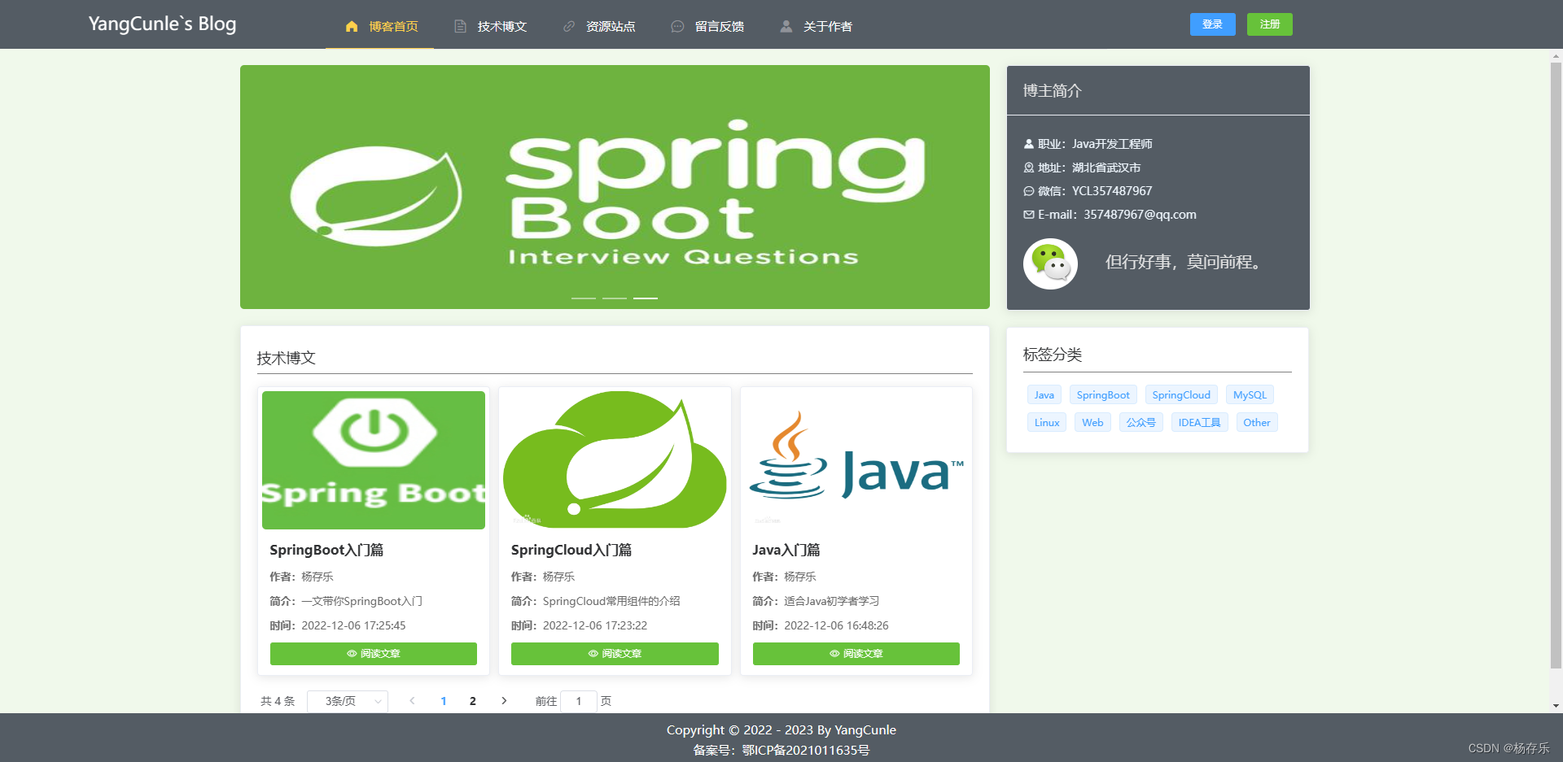Click the blue 登录 button
Viewport: 1563px width, 762px height.
tap(1213, 24)
